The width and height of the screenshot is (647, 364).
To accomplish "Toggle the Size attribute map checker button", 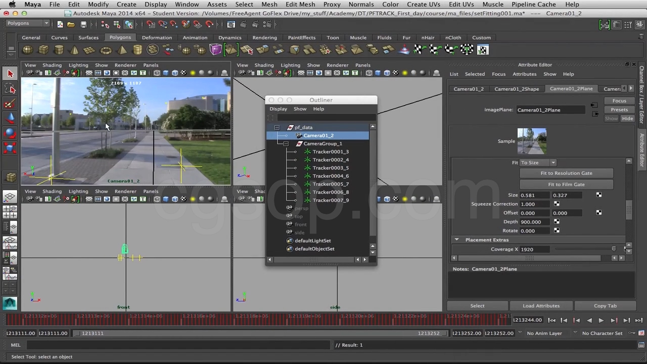I will coord(599,195).
